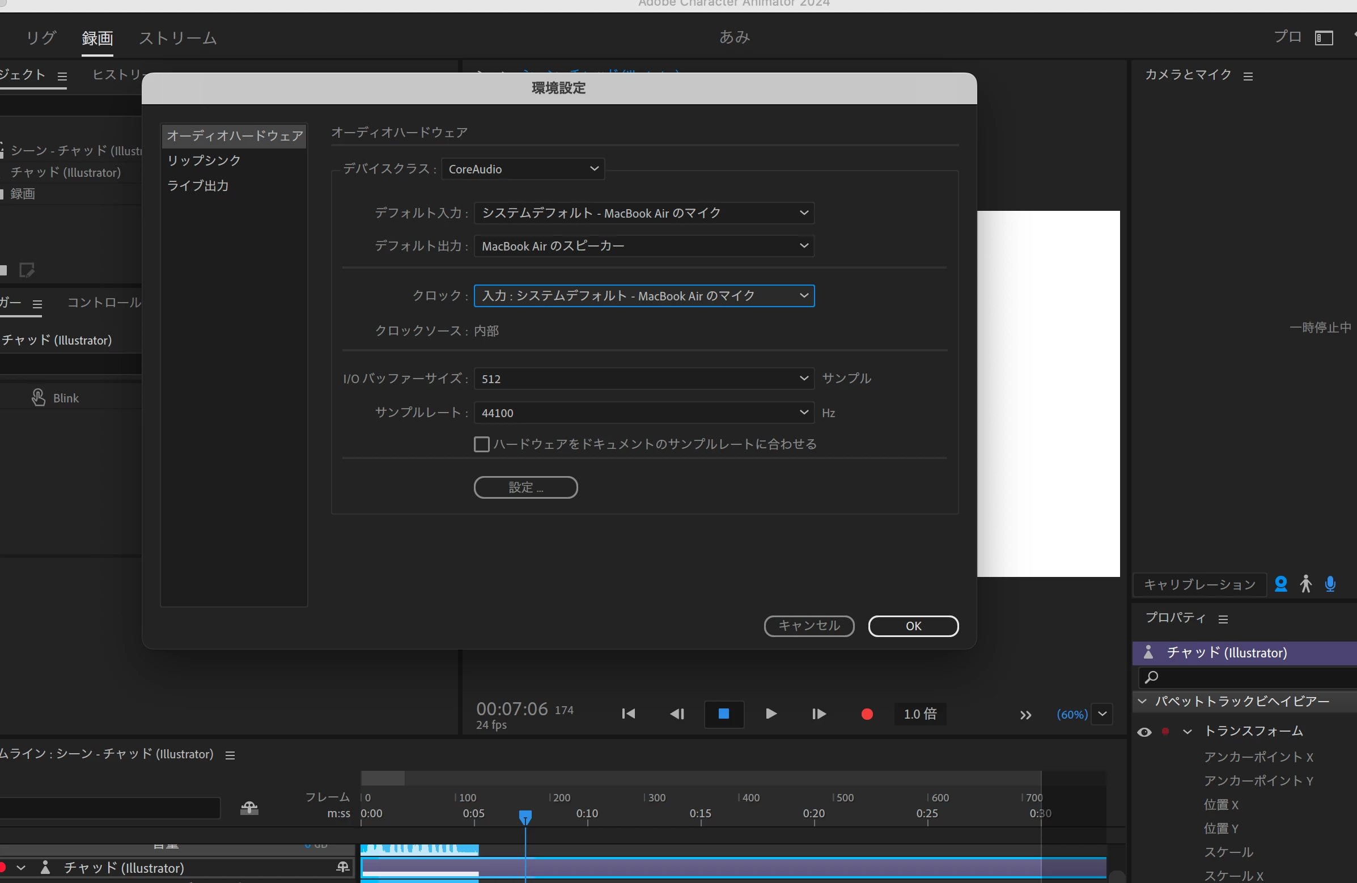Open the デバイスクラス CoreAudio dropdown
This screenshot has width=1357, height=883.
(x=523, y=169)
